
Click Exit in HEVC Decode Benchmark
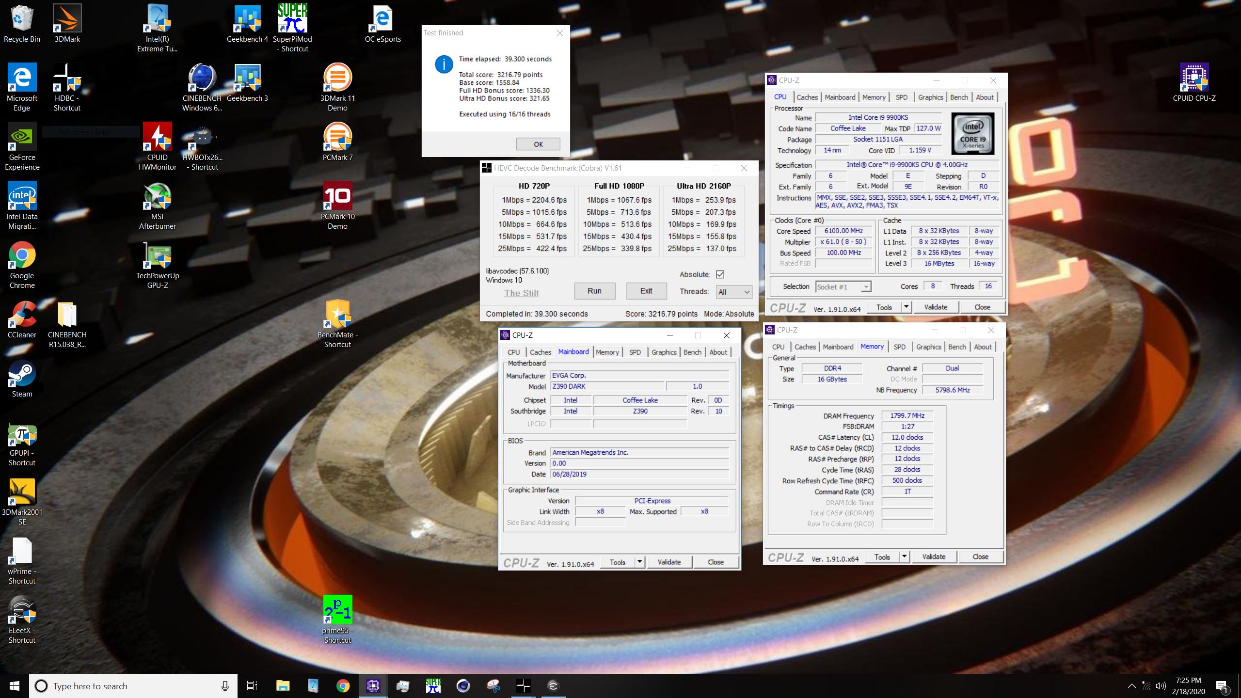[x=646, y=291]
